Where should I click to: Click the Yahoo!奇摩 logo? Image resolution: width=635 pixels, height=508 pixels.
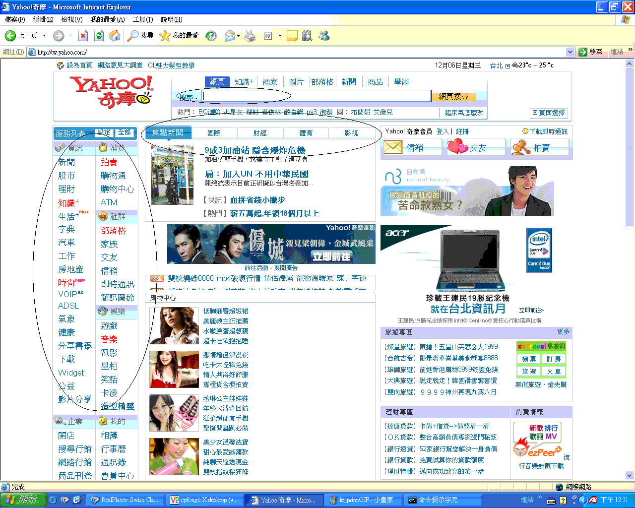click(x=112, y=92)
